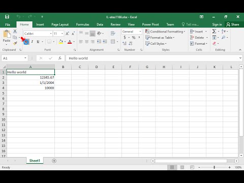Open the font size 11 dropdown
The image size is (244, 183).
[x=62, y=34]
